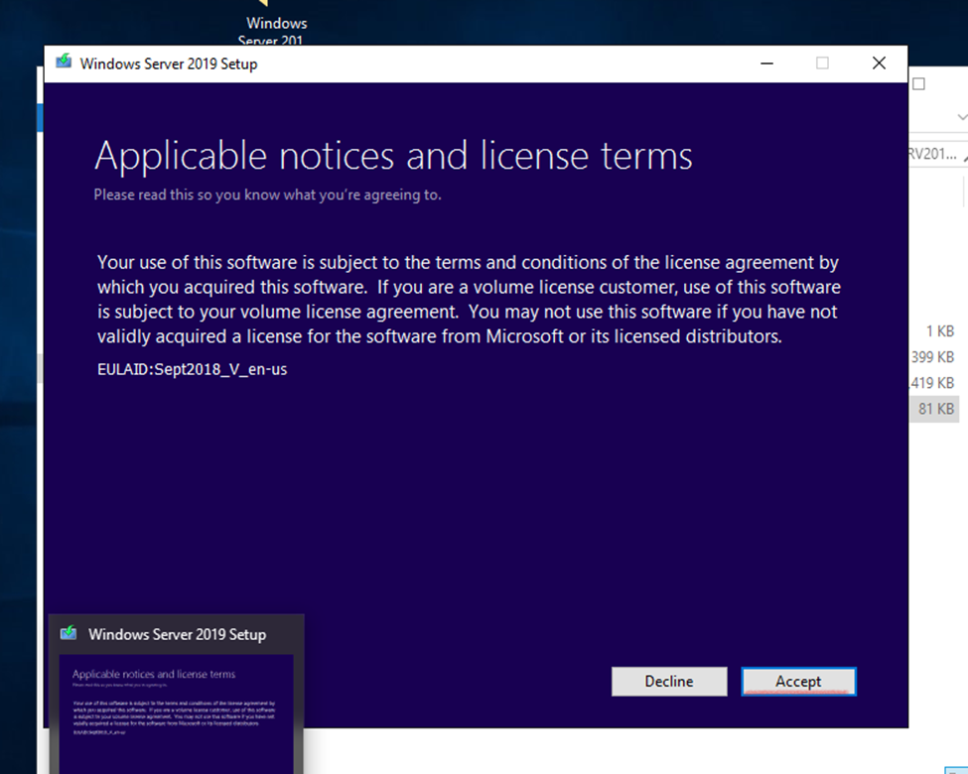
Task: Decline the license terms
Action: 668,681
